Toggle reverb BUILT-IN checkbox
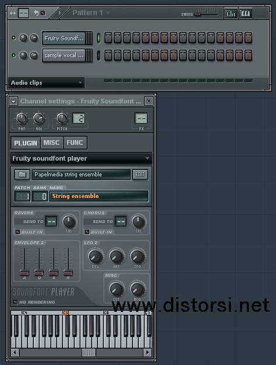 (x=18, y=232)
